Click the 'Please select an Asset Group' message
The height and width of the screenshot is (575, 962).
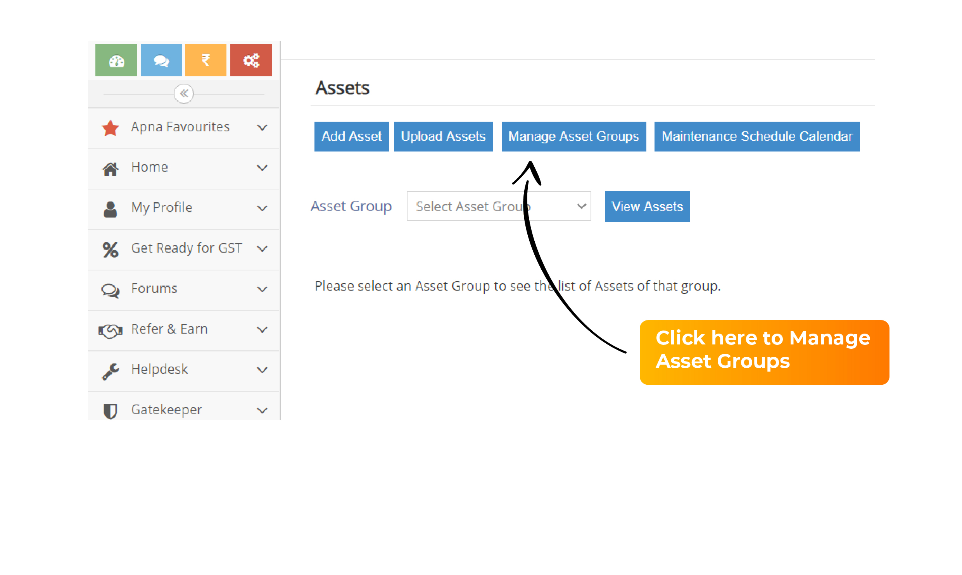click(518, 286)
